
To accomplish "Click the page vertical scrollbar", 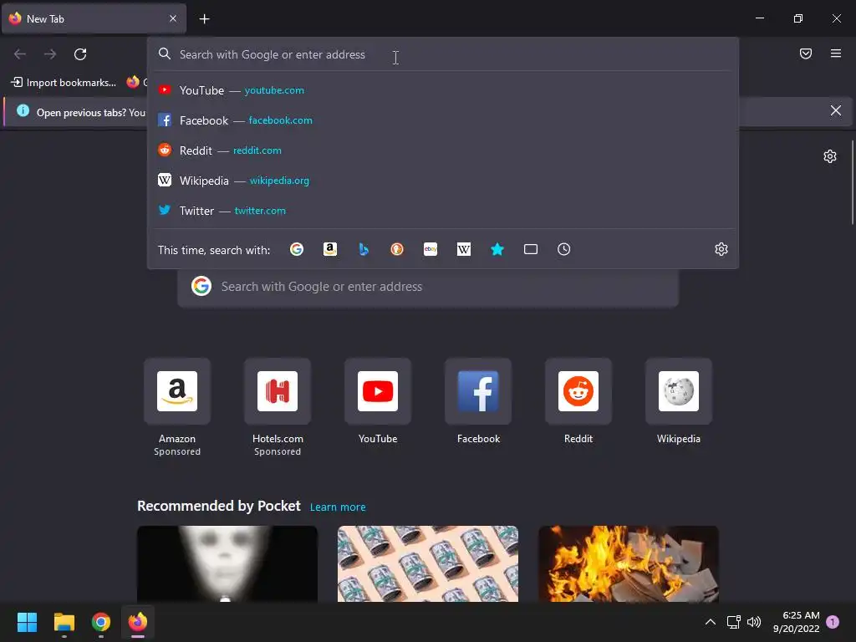I will pyautogui.click(x=852, y=182).
